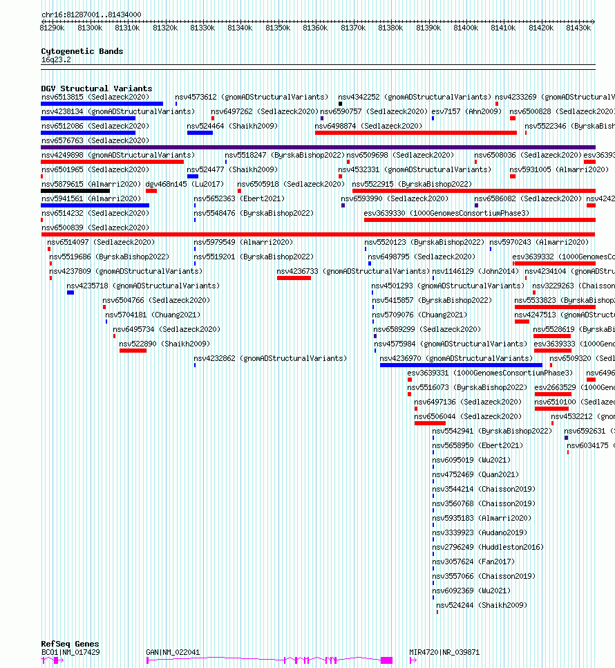Open esv7157 (Ahn2009) variant
Image resolution: width=615 pixels, height=668 pixels.
pyautogui.click(x=466, y=111)
